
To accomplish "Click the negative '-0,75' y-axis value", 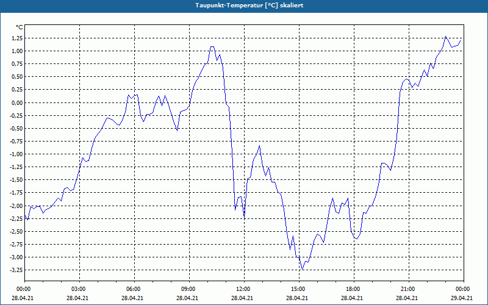I will [16, 142].
